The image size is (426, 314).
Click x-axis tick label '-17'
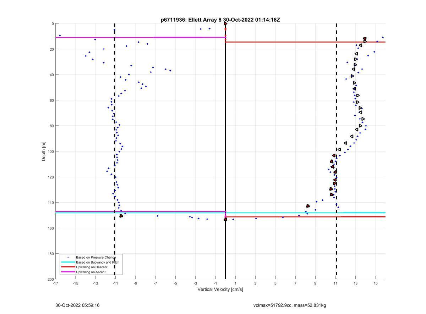[x=55, y=283]
